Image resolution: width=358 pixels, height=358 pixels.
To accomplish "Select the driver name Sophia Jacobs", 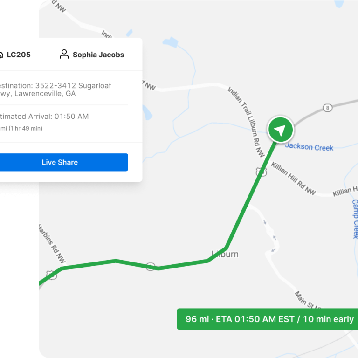I will (x=98, y=55).
